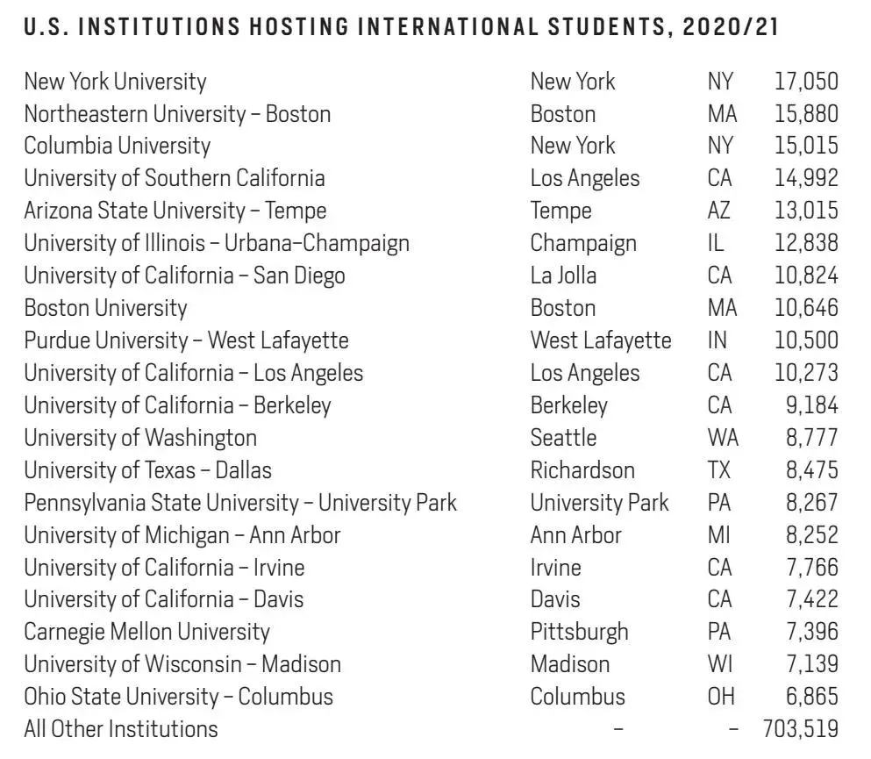The height and width of the screenshot is (759, 871).
Task: Click the Seattle city cell
Action: point(563,438)
